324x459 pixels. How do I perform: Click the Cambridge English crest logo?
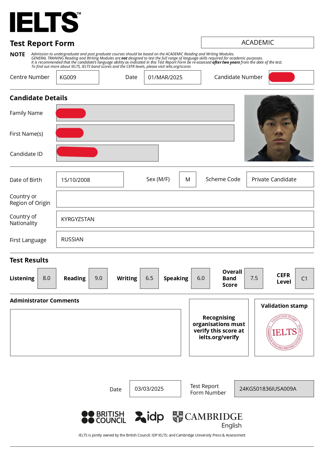[x=178, y=417]
